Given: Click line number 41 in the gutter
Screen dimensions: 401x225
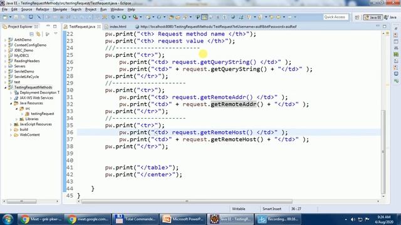Looking at the screenshot, I should (70, 167).
